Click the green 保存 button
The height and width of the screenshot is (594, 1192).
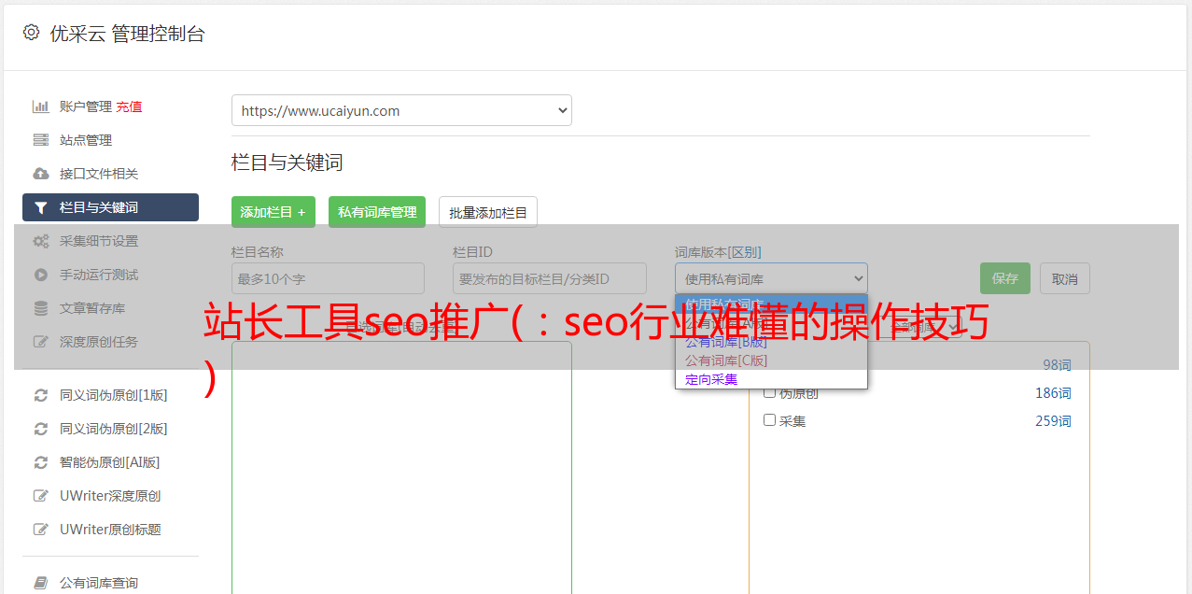[x=1005, y=278]
